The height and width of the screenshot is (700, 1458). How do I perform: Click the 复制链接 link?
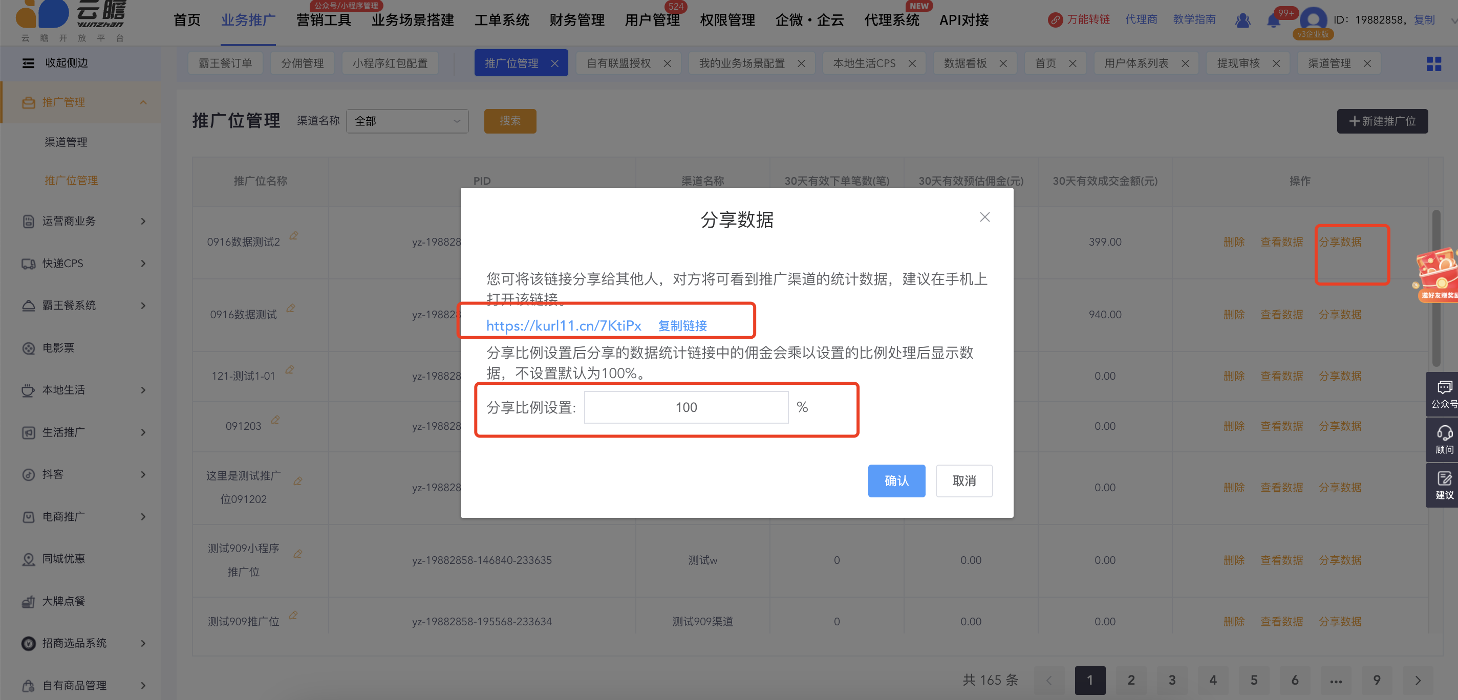click(682, 326)
